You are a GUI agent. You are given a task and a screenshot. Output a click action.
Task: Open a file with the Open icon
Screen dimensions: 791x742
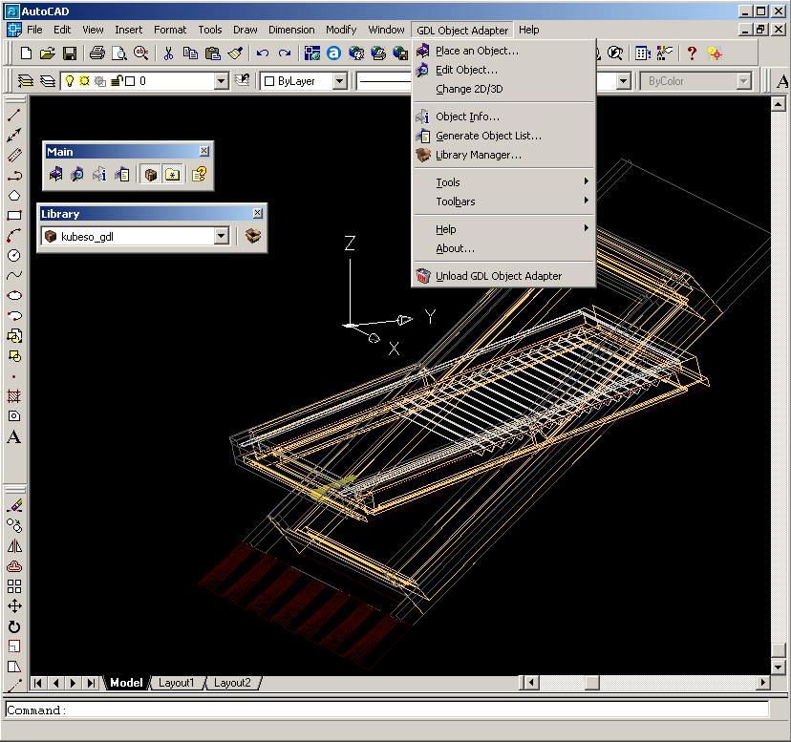[x=48, y=53]
